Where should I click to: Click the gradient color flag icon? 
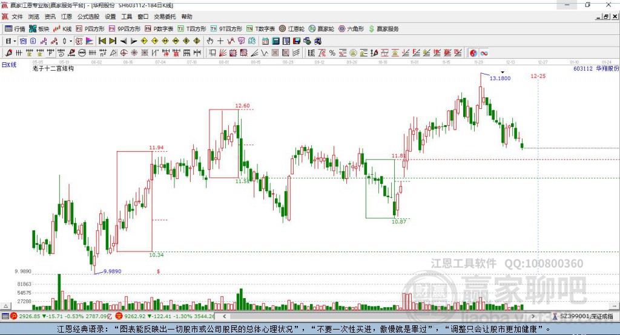[x=90, y=41]
